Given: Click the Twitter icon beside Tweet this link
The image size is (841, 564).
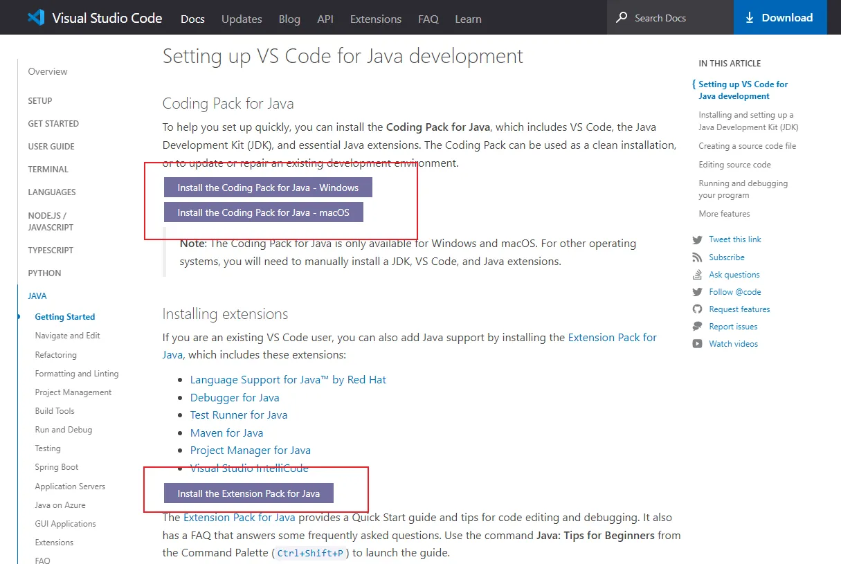Looking at the screenshot, I should 697,239.
